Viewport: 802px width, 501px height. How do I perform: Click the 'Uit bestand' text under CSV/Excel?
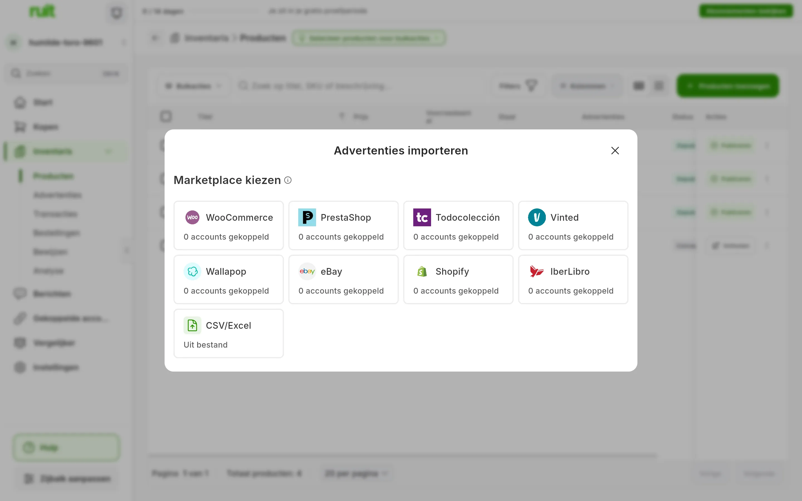[206, 345]
